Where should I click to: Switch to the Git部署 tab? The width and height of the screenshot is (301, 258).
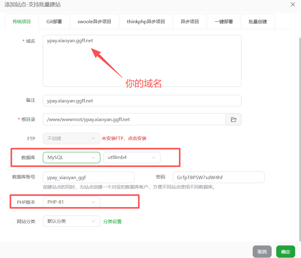(54, 22)
